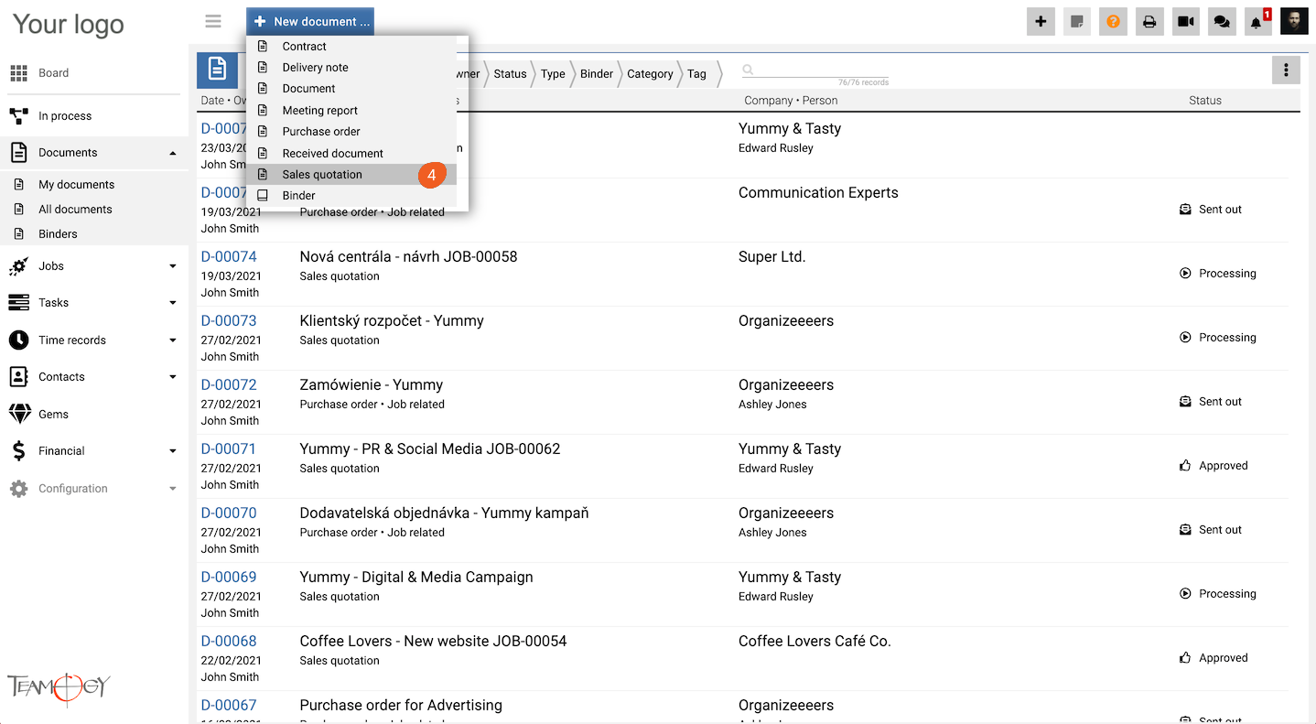Click the New document button
1316x724 pixels.
(310, 21)
